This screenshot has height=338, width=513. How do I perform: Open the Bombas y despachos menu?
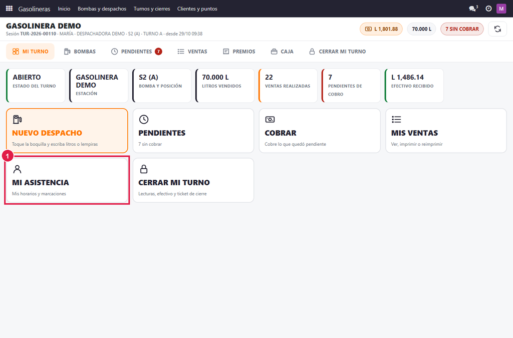tap(102, 9)
